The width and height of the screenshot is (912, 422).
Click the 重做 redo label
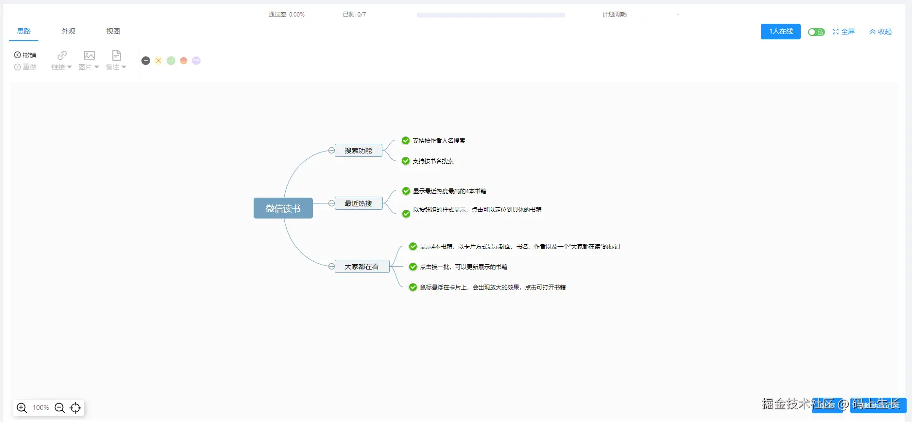pos(30,67)
